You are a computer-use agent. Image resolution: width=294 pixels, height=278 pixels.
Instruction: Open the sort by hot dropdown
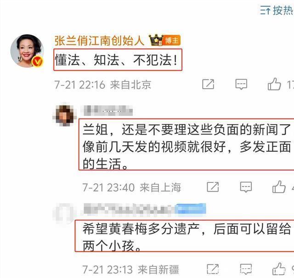pos(277,10)
